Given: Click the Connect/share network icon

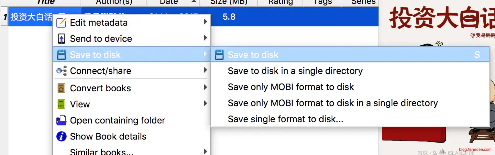Looking at the screenshot, I should 61,71.
